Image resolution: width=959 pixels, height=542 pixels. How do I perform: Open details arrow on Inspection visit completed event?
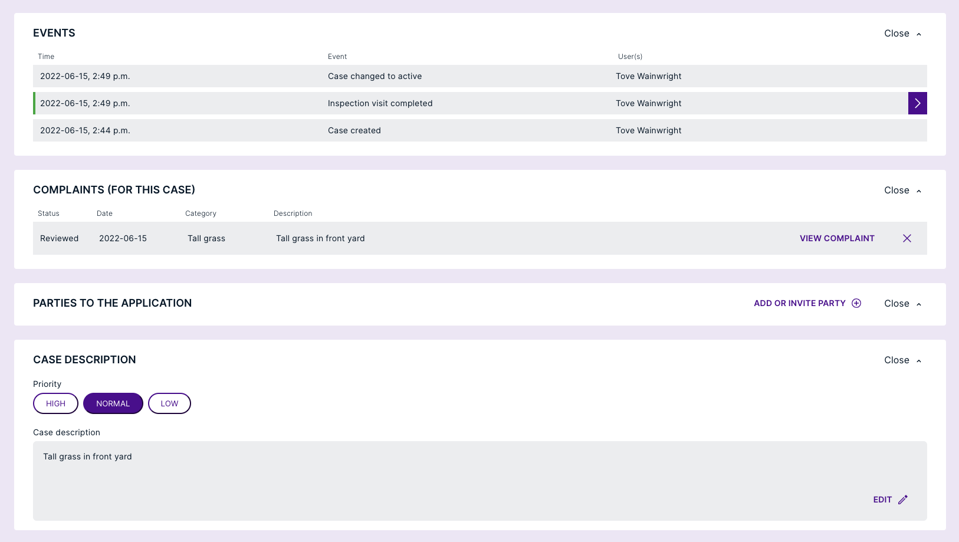(918, 103)
